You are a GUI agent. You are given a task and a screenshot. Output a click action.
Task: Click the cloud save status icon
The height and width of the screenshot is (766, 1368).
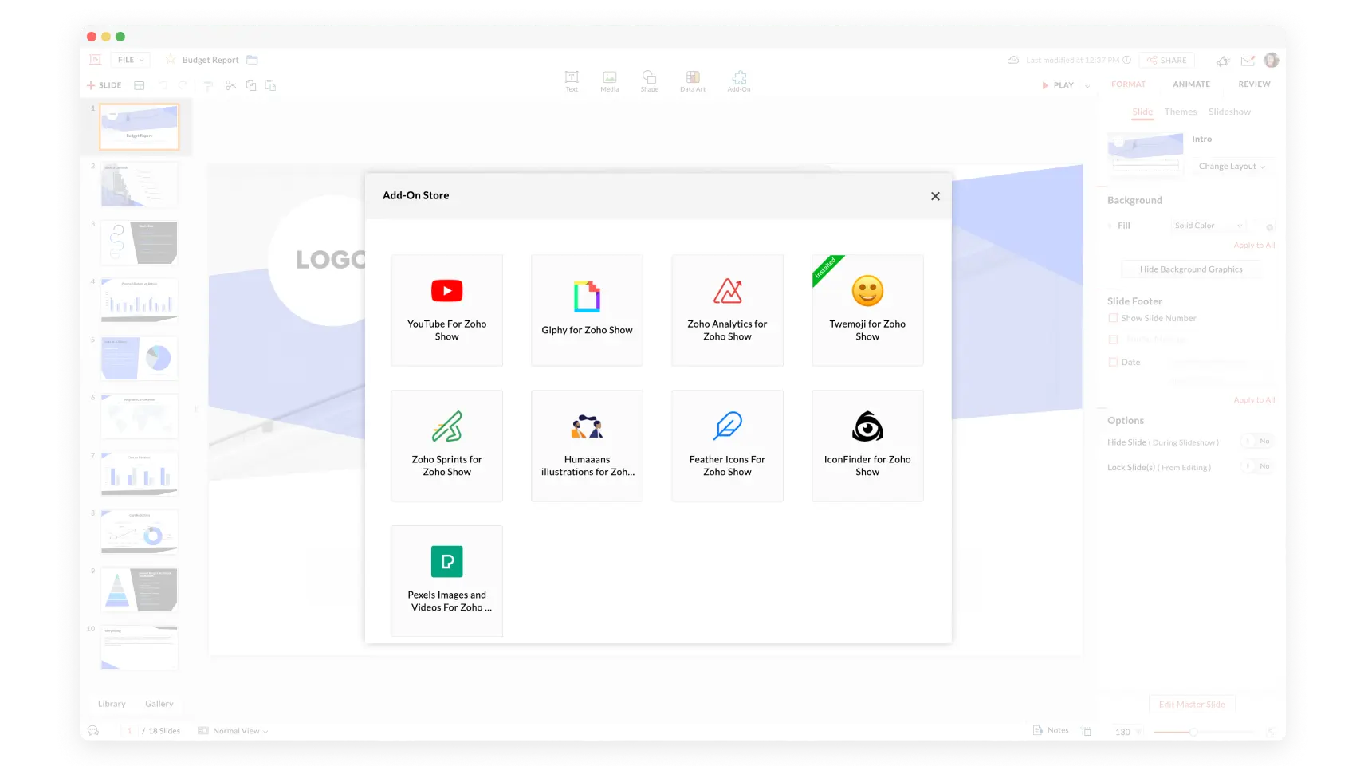(x=1013, y=60)
